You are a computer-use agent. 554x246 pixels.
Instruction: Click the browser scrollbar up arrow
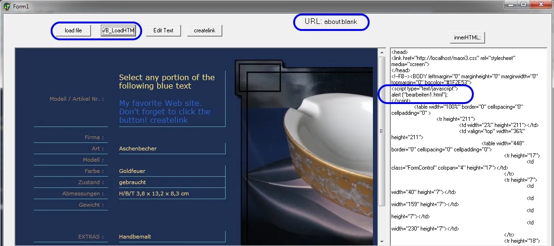point(381,52)
